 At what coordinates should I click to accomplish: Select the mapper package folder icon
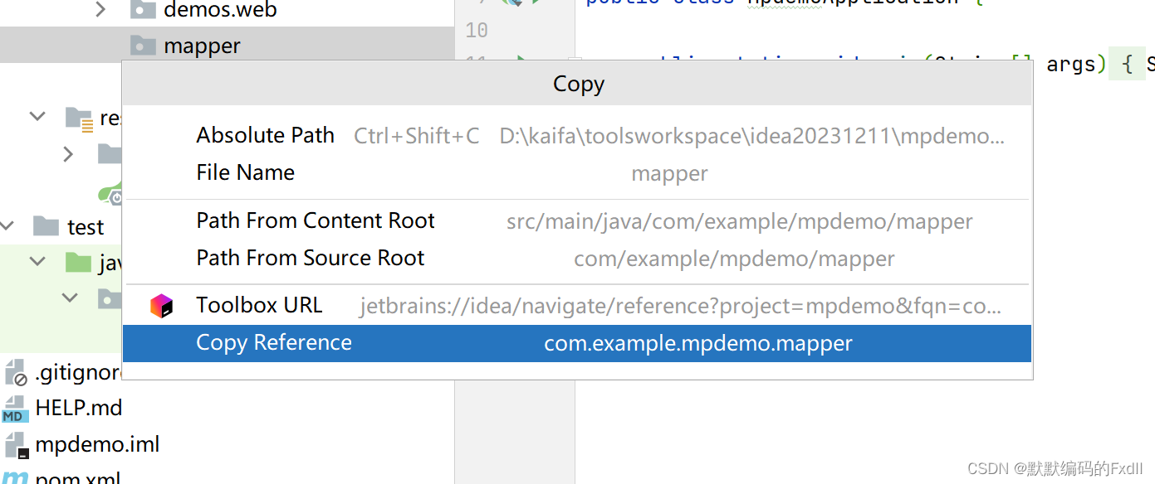(143, 46)
